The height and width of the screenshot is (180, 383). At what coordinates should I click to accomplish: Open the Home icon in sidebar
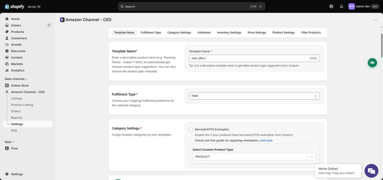click(x=7, y=19)
